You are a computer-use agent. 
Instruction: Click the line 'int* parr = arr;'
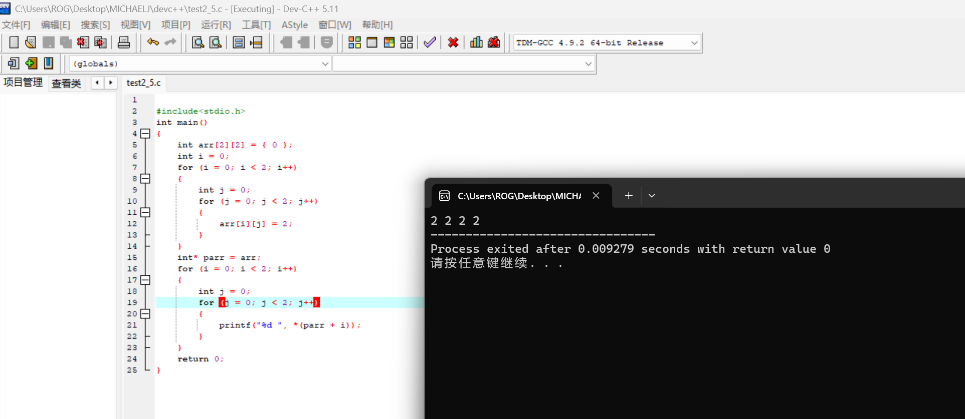(219, 258)
